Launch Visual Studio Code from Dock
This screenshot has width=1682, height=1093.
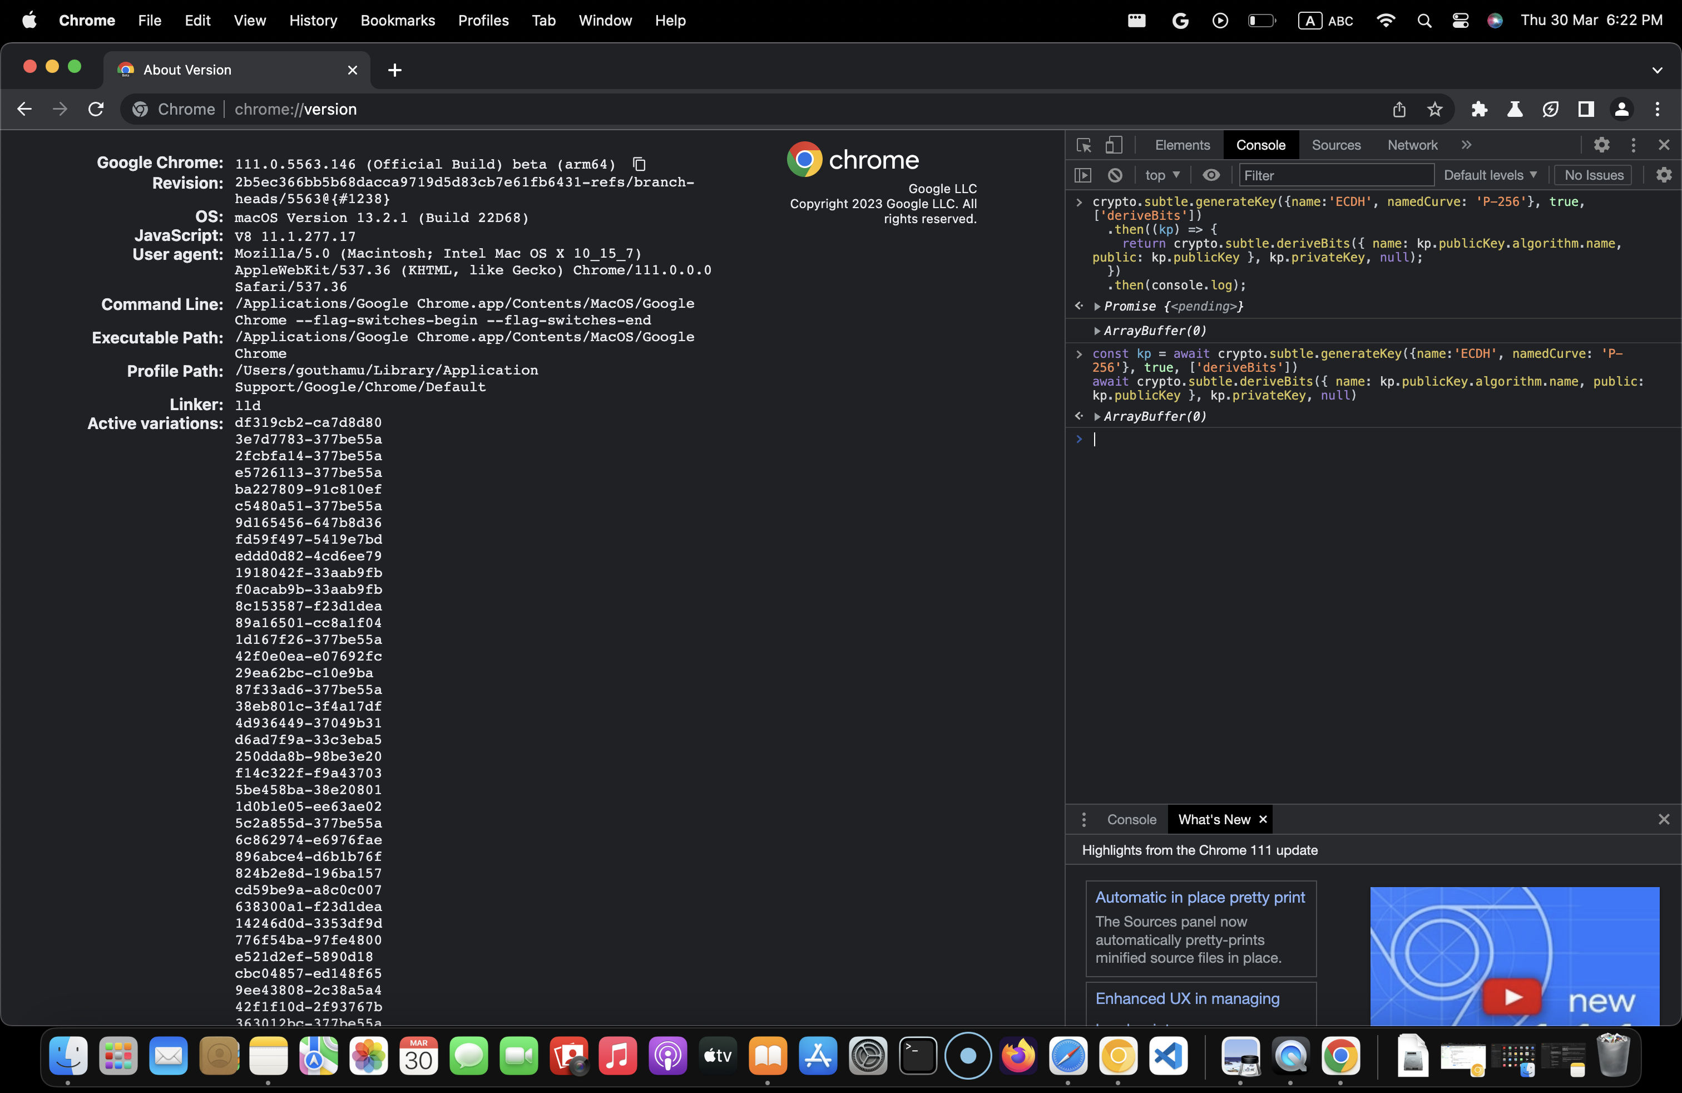tap(1168, 1056)
